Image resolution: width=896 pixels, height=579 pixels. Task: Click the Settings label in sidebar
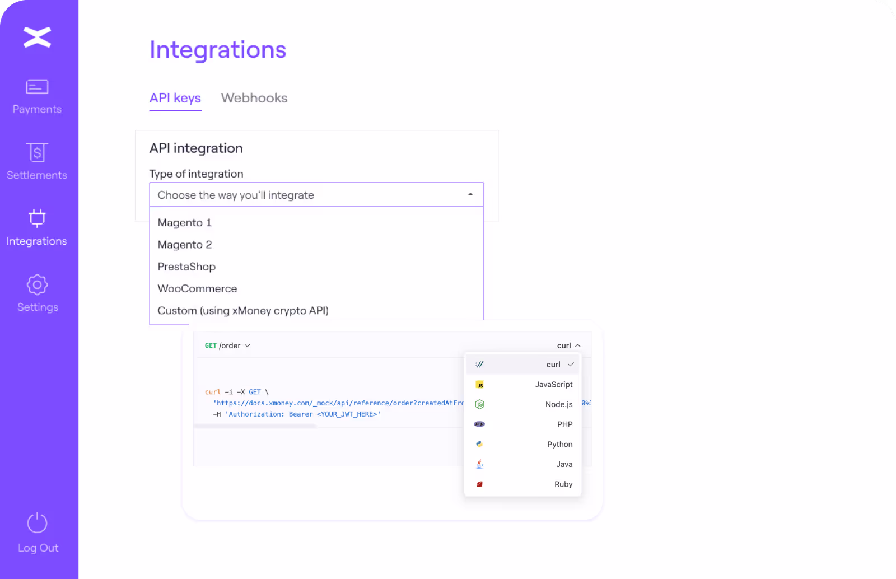pos(38,307)
